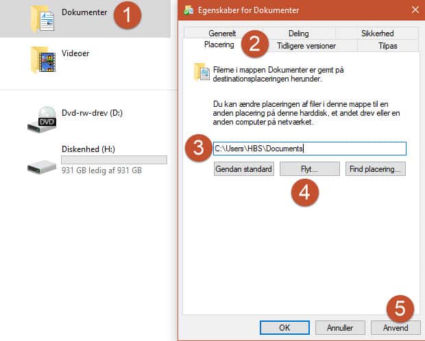This screenshot has height=341, width=425.
Task: Select the Dokumenter folder icon
Action: point(43,18)
